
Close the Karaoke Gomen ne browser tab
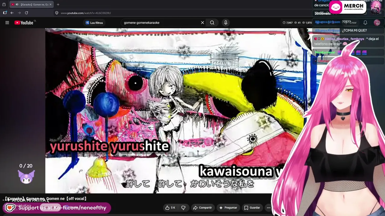coord(51,4)
